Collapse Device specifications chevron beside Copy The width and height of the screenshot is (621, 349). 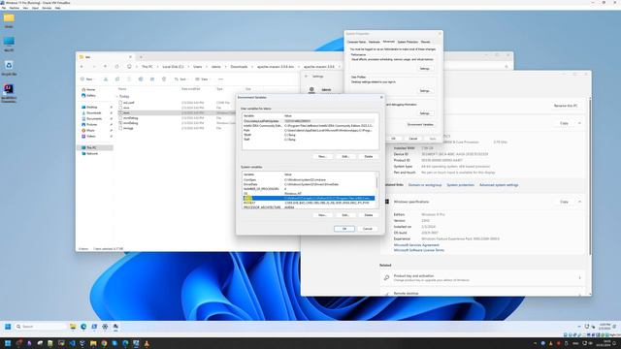(579, 123)
